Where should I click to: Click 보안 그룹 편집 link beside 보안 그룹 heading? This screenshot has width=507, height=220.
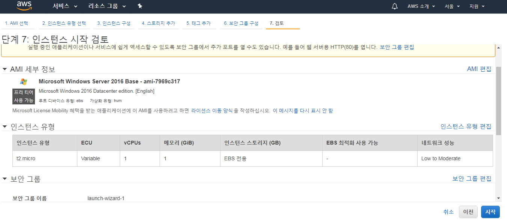coord(472,179)
